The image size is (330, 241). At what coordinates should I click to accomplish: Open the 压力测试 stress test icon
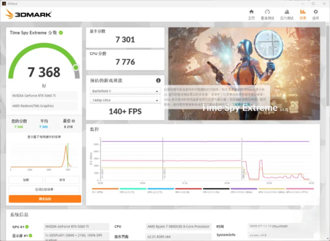click(x=287, y=12)
